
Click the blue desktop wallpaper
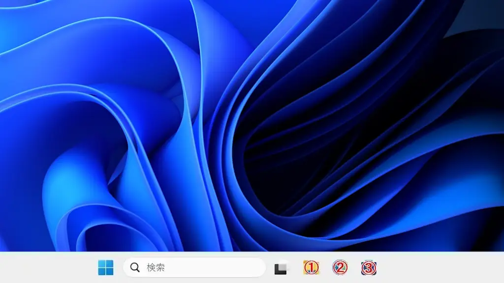click(x=98, y=123)
